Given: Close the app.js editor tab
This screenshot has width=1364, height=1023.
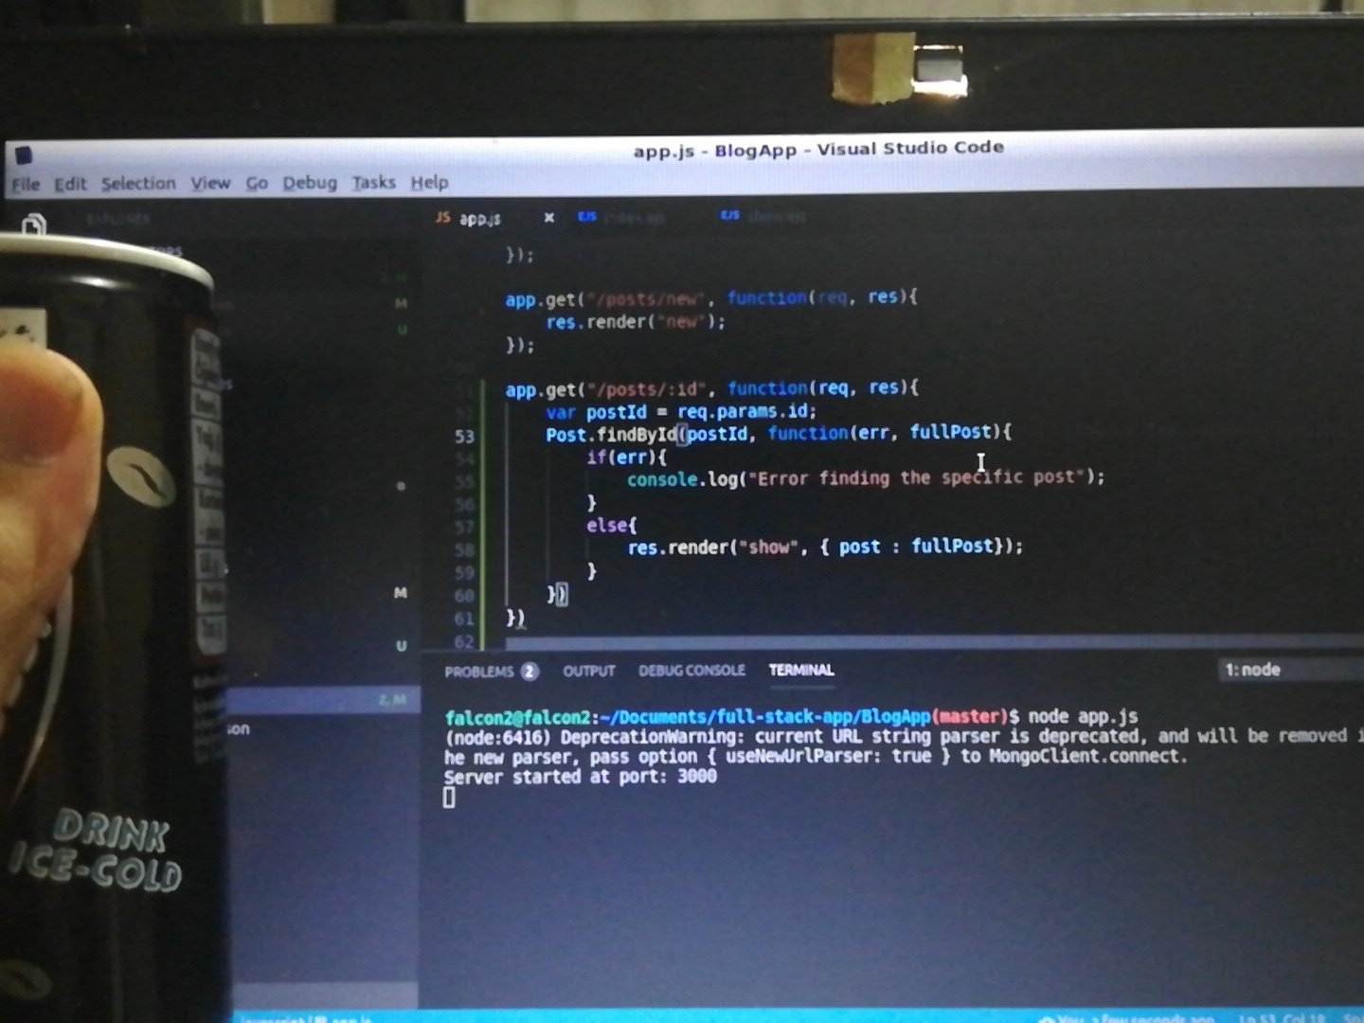Looking at the screenshot, I should [x=548, y=218].
